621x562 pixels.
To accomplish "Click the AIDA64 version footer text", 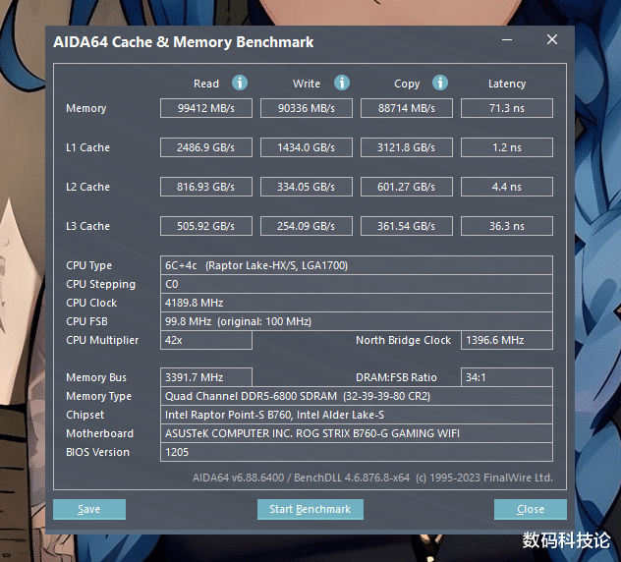I will [x=372, y=478].
